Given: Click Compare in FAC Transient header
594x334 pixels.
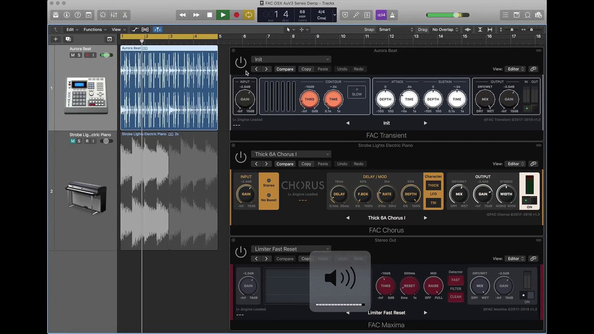Looking at the screenshot, I should coord(285,69).
